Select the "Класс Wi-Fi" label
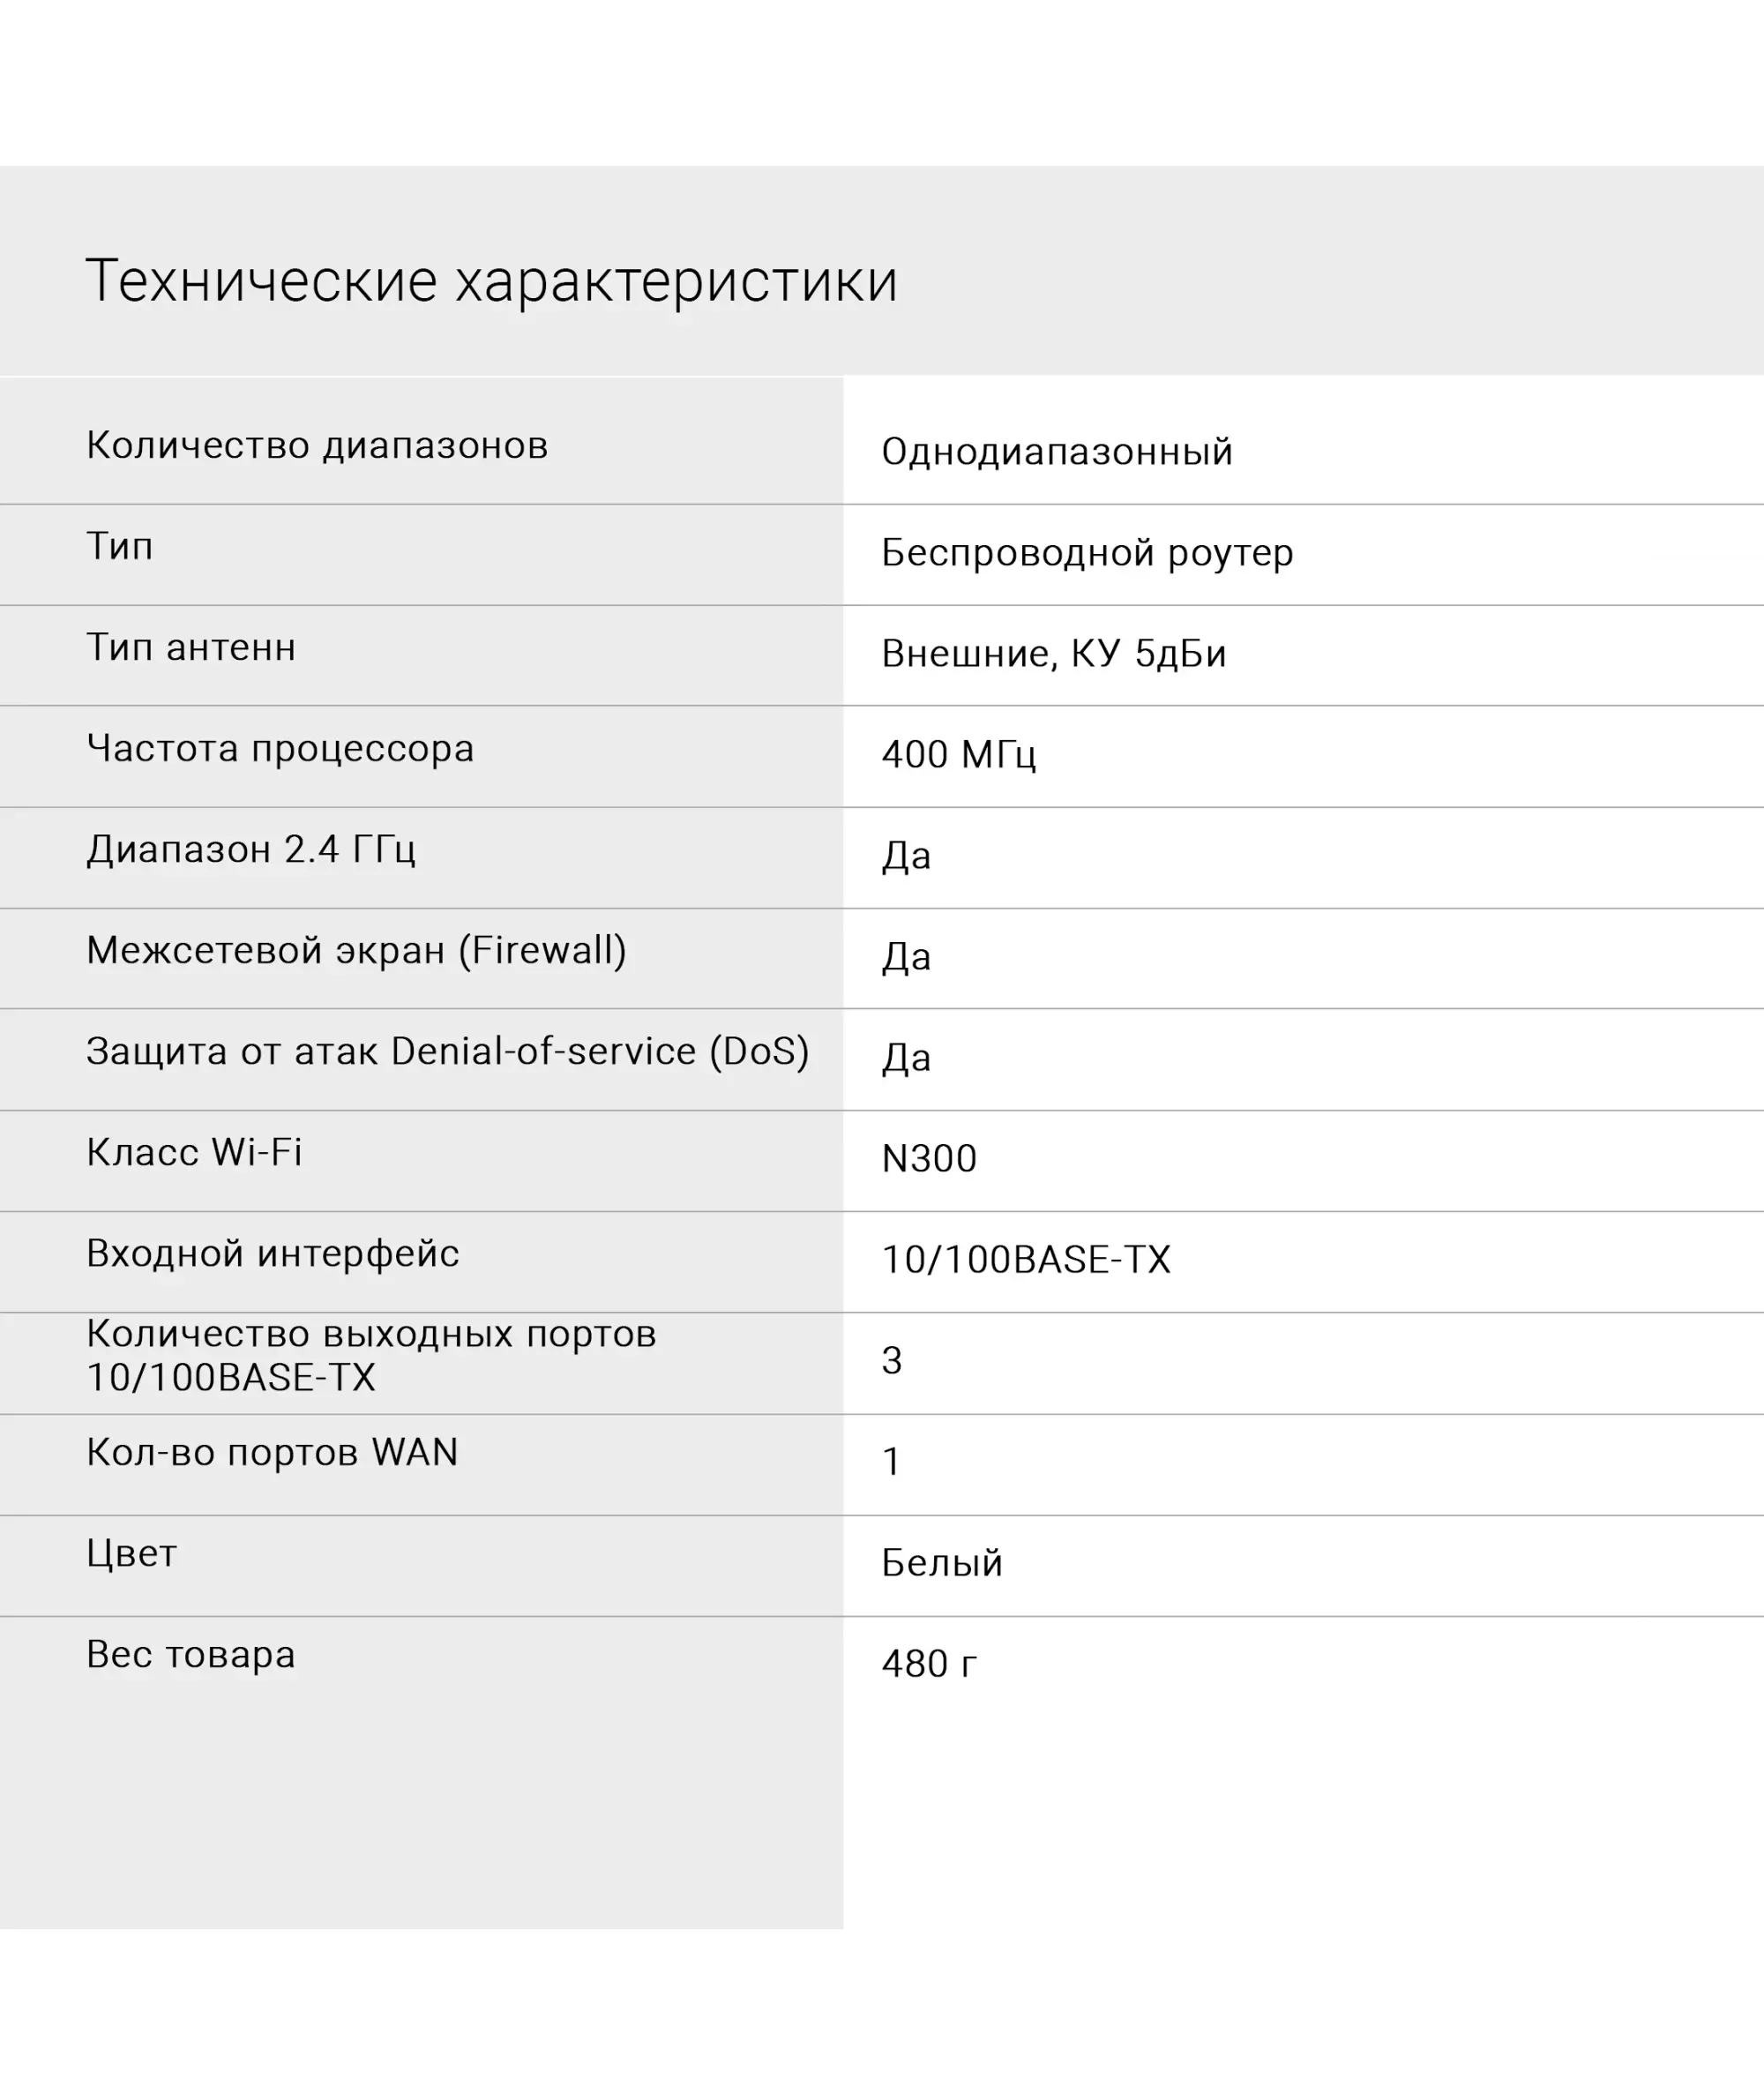Viewport: 1764px width, 2095px height. coord(194,1152)
